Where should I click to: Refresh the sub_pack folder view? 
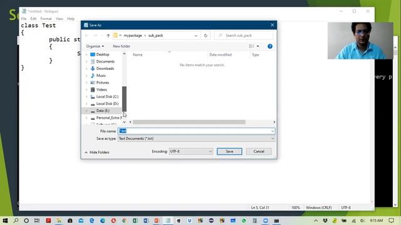[206, 36]
